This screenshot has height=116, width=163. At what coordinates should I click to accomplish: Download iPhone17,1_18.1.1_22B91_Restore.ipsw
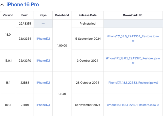point(132,105)
